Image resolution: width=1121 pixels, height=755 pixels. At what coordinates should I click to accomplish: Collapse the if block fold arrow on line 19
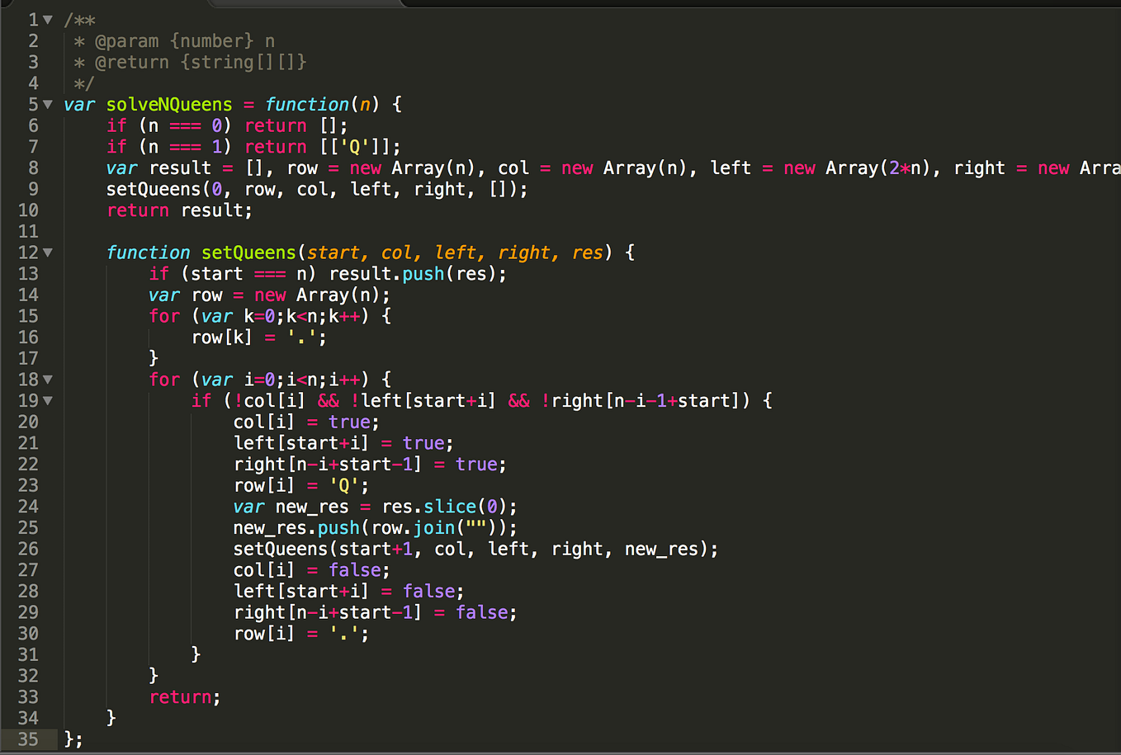pyautogui.click(x=48, y=400)
